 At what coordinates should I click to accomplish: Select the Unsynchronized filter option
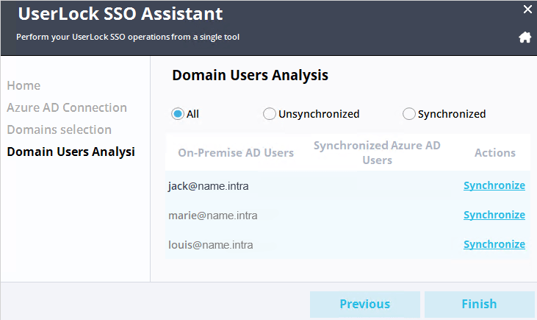point(269,114)
